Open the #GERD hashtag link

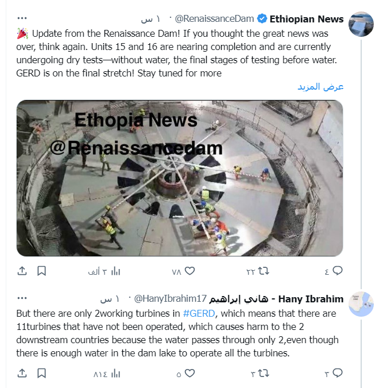pos(199,313)
